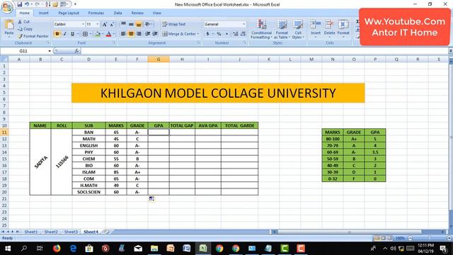
Task: Open the Alignment group dialog launcher
Action: pyautogui.click(x=199, y=42)
